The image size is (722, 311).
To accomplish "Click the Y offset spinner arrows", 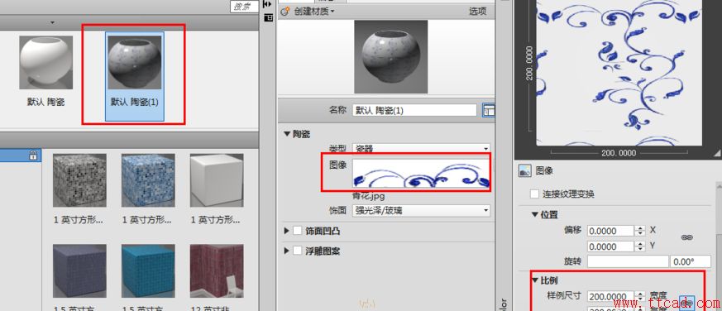I will [x=639, y=247].
